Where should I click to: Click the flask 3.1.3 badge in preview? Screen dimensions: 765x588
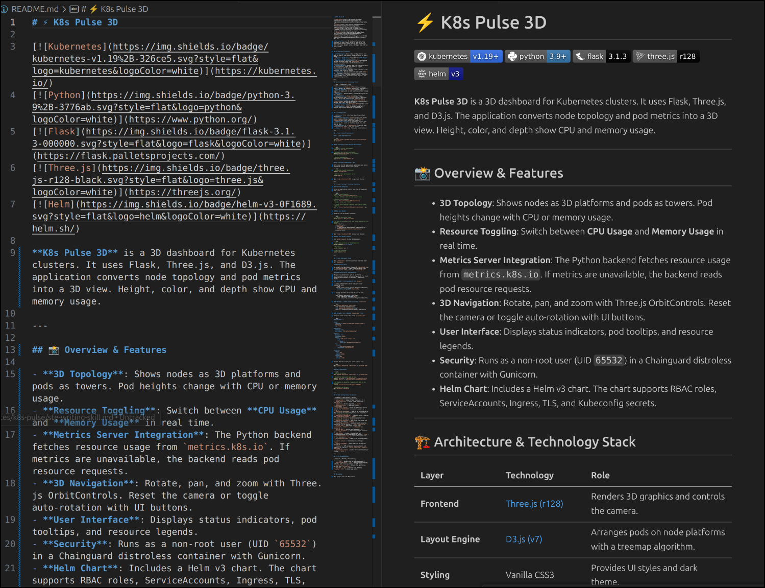click(x=601, y=56)
